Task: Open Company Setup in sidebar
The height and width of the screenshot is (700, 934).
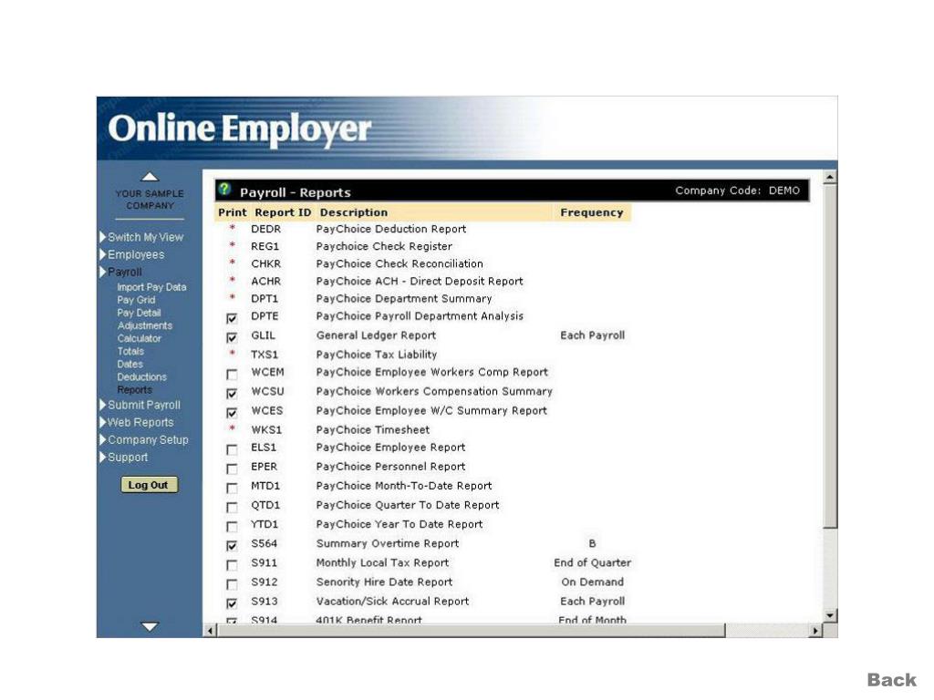Action: [148, 440]
